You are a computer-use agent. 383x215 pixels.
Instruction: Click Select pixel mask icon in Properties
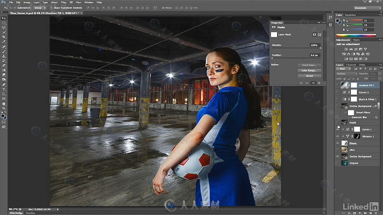click(314, 35)
